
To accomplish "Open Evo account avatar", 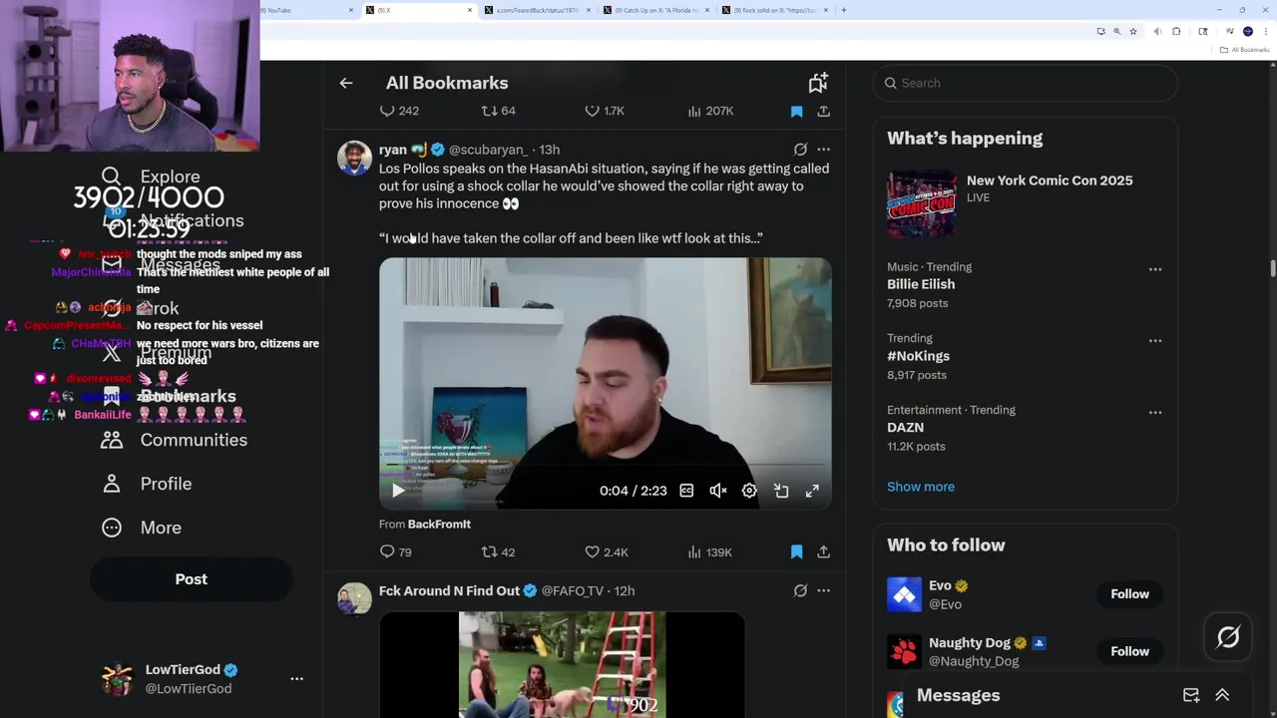I will [905, 594].
